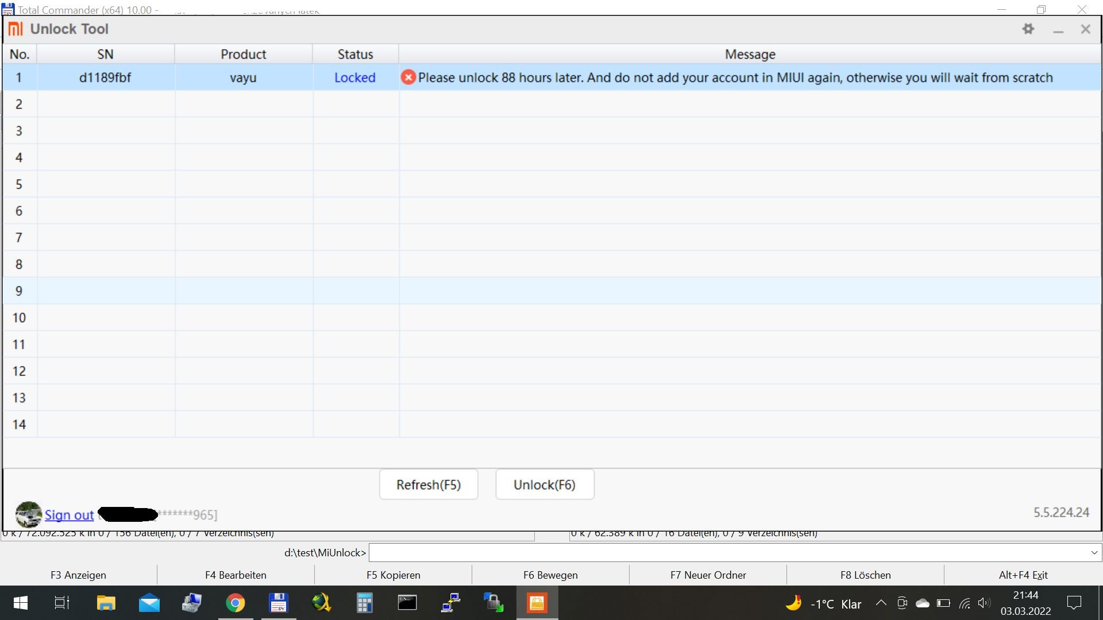Click the account avatar picture

(29, 514)
